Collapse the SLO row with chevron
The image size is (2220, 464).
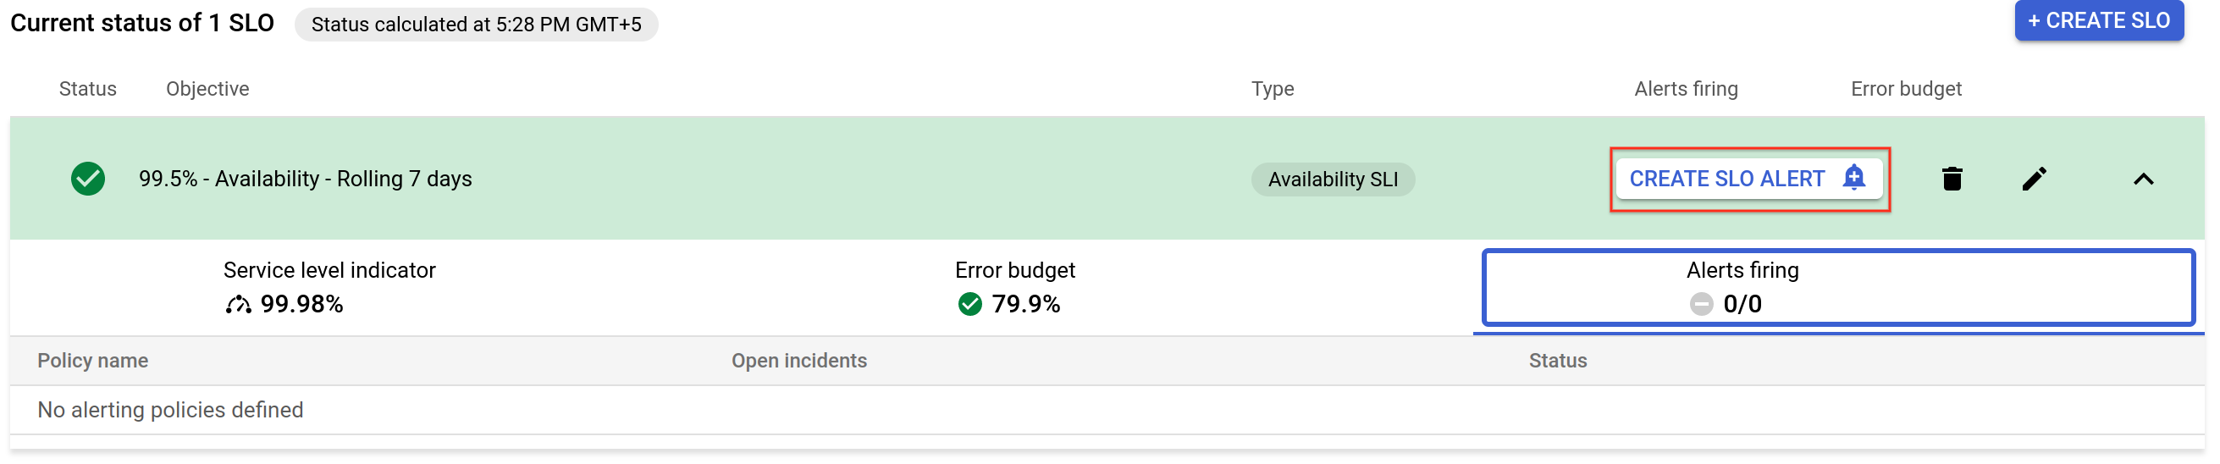tap(2142, 180)
